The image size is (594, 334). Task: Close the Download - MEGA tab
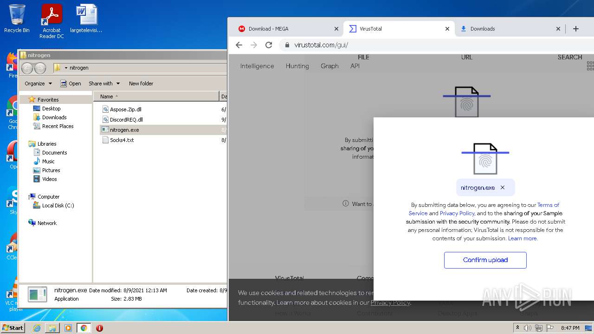tap(336, 29)
